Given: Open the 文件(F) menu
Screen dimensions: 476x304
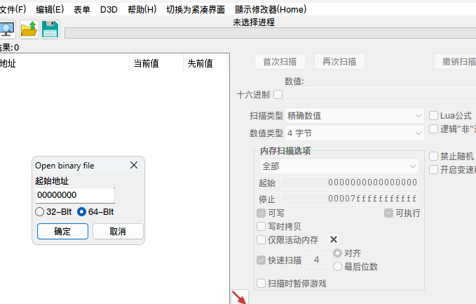Looking at the screenshot, I should pos(13,9).
